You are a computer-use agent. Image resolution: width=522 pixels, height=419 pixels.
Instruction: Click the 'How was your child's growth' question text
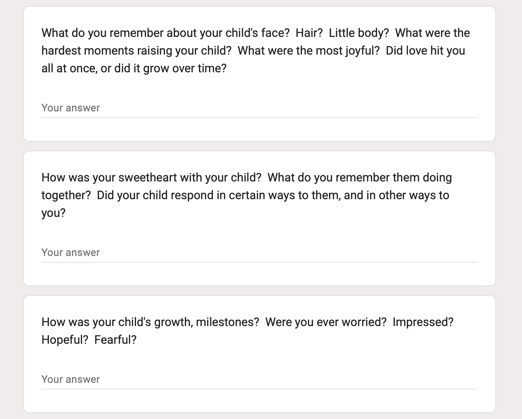(247, 331)
